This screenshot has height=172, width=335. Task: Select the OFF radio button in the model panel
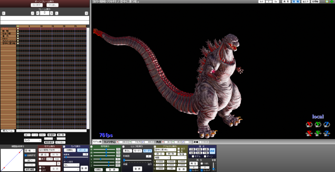pyautogui.click(x=40, y=170)
